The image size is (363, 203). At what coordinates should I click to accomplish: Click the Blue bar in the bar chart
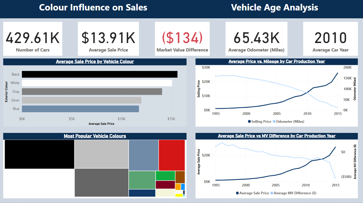[x=80, y=109]
